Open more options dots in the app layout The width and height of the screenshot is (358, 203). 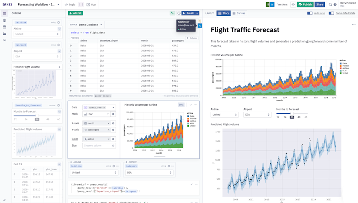pos(354,24)
